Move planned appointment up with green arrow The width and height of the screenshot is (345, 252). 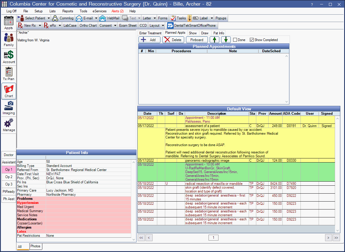tap(215, 40)
